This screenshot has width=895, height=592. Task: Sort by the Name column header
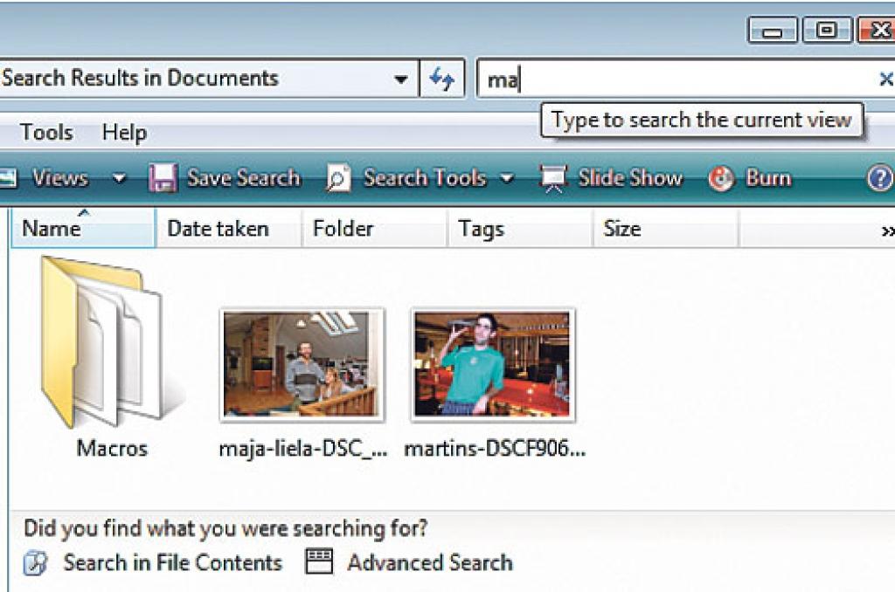pos(51,229)
